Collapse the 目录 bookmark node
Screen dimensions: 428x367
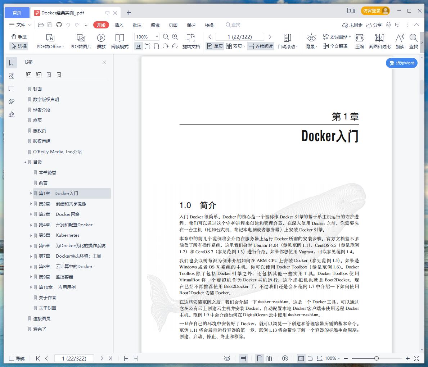pyautogui.click(x=26, y=162)
